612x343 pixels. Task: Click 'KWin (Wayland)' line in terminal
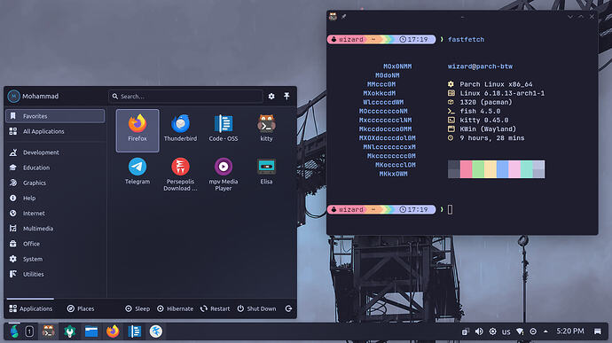pyautogui.click(x=488, y=129)
